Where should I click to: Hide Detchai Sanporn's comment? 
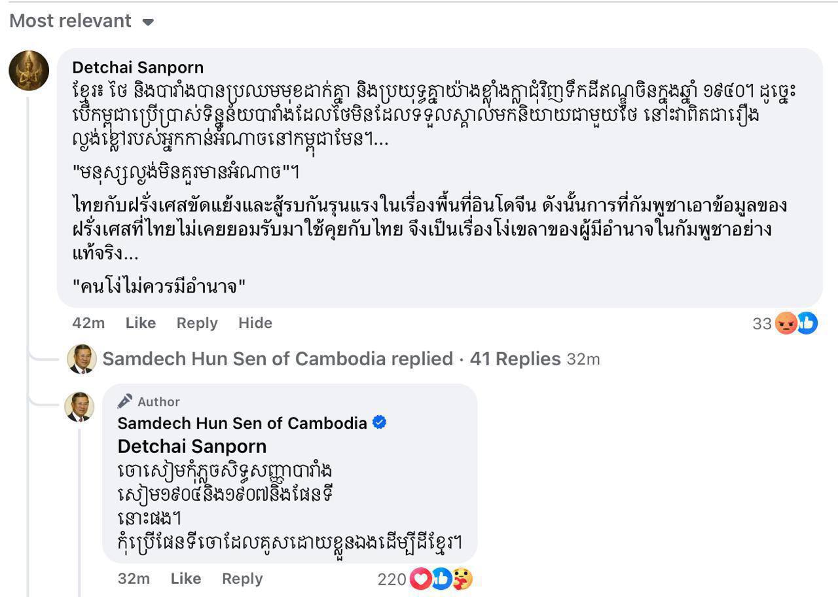click(255, 323)
